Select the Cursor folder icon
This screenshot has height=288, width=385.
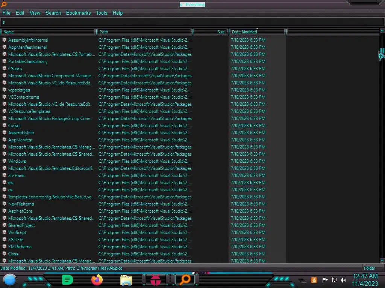5,125
